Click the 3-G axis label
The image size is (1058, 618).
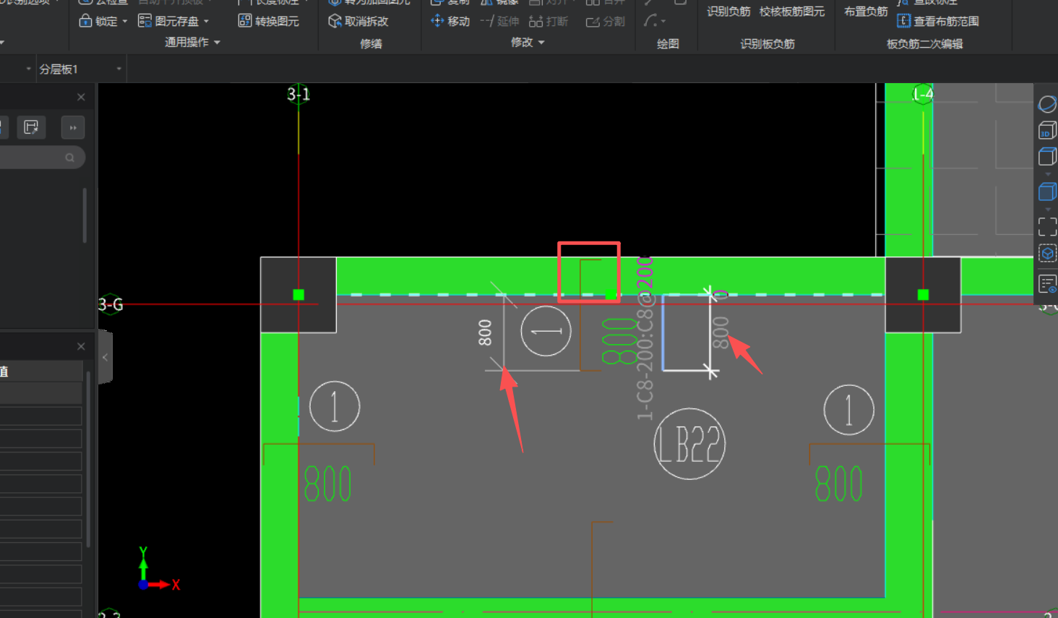(111, 304)
